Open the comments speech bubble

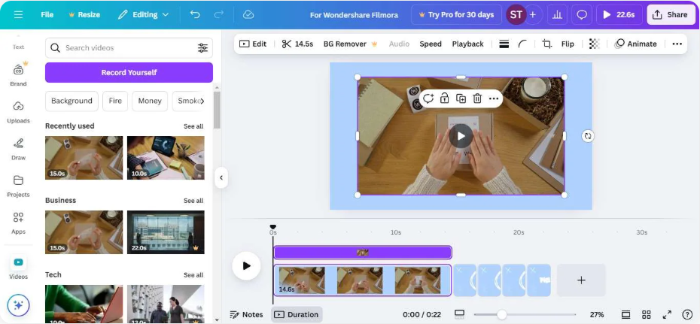(581, 15)
